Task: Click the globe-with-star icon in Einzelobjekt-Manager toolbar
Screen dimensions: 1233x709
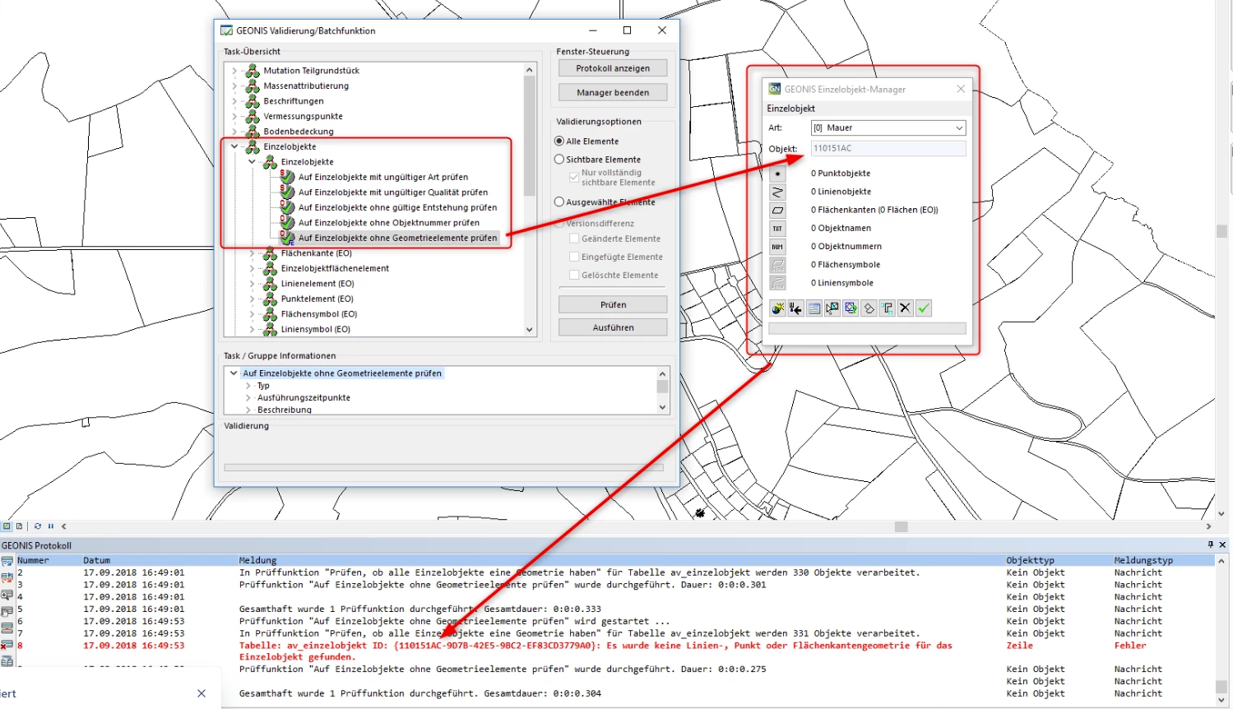Action: click(777, 308)
